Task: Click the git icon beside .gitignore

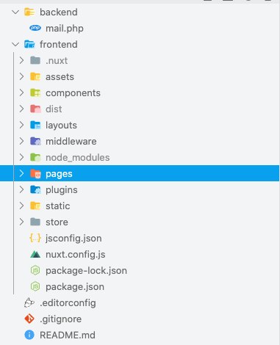Action: (29, 319)
